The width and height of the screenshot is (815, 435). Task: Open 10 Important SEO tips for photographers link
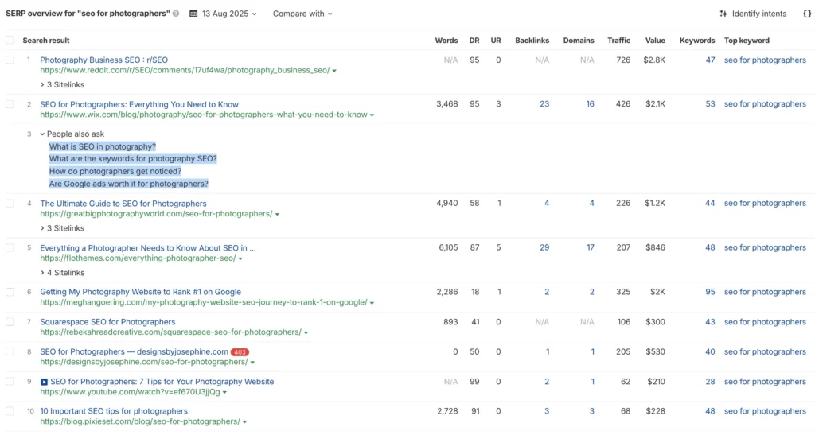114,411
